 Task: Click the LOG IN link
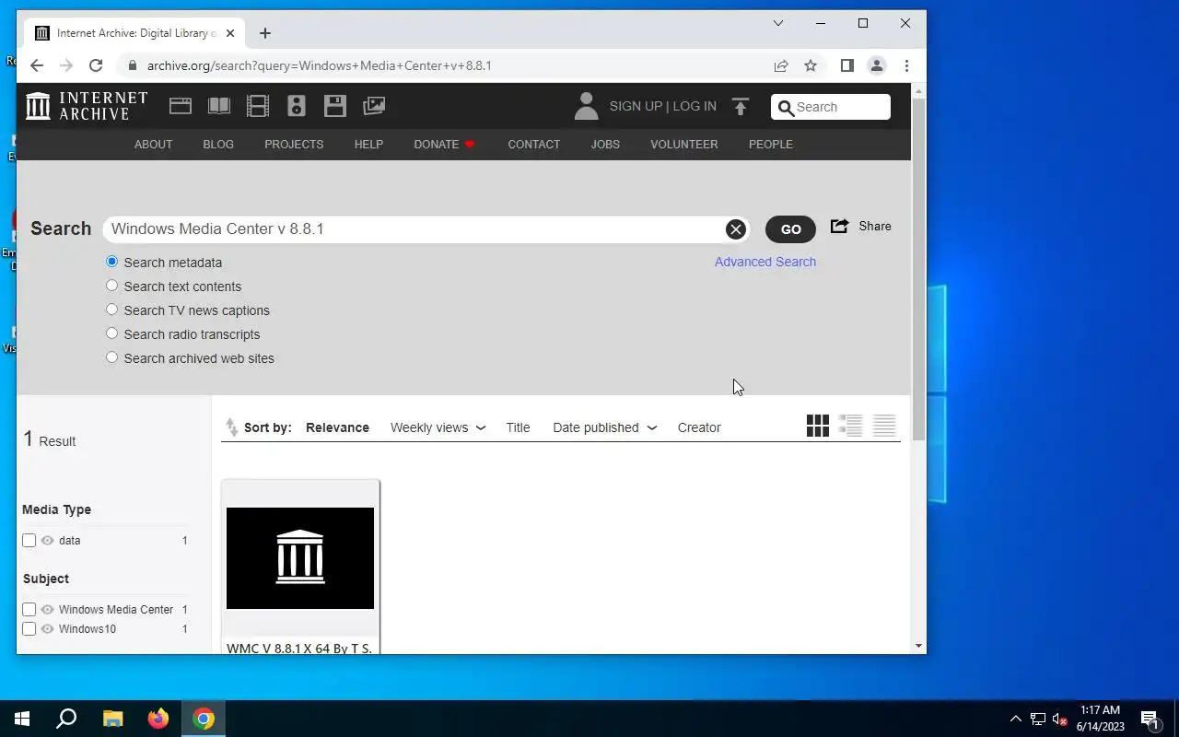tap(695, 106)
